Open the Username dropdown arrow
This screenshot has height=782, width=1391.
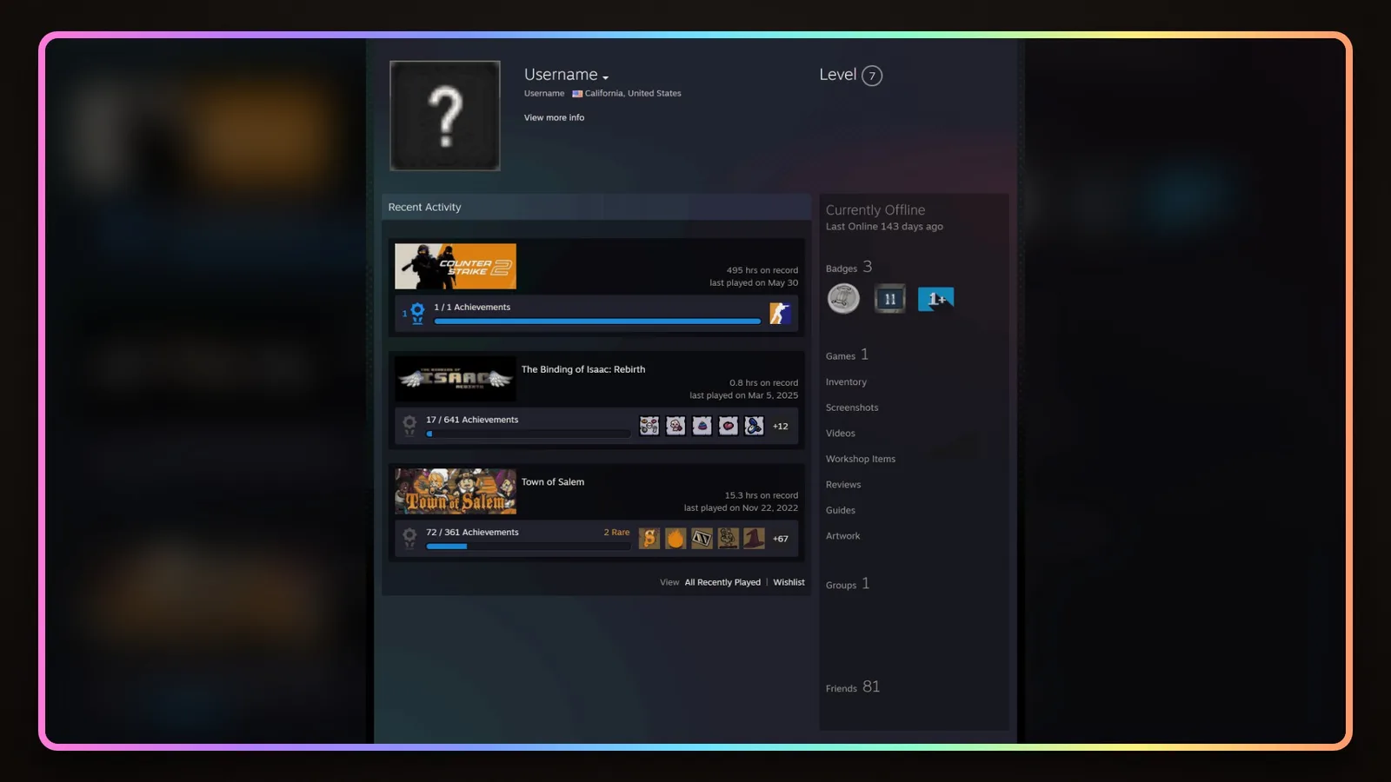pyautogui.click(x=605, y=78)
